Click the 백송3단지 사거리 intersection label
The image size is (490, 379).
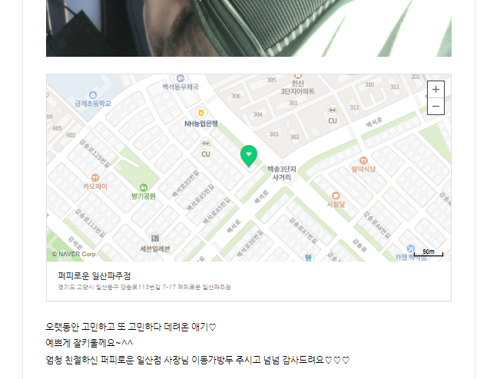[x=282, y=173]
